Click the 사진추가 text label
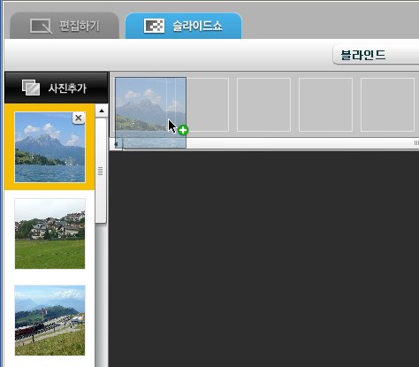Screen dimensions: 419x367 [67, 88]
